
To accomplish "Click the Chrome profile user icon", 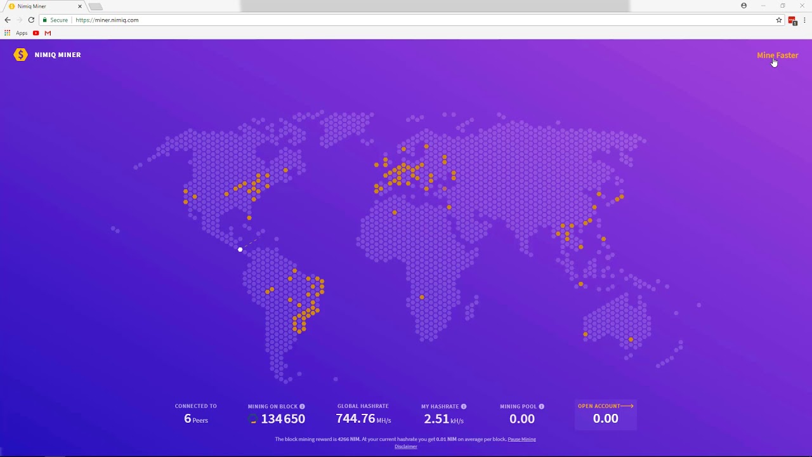I will pyautogui.click(x=744, y=6).
